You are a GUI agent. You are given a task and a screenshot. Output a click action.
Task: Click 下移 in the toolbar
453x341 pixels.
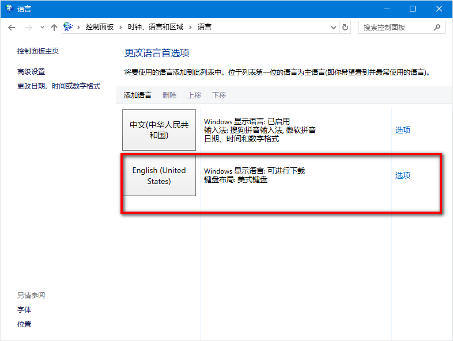click(219, 95)
